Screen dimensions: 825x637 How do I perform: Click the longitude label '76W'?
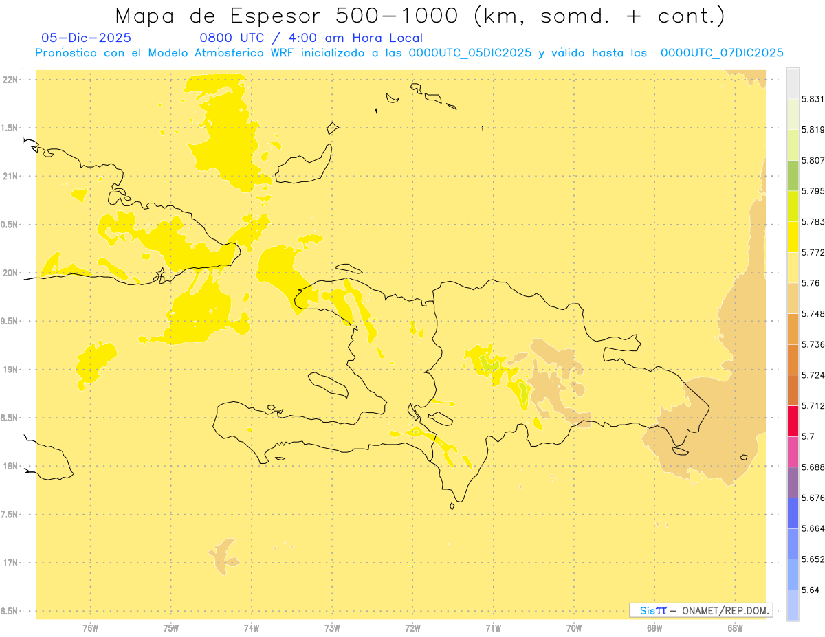[90, 628]
